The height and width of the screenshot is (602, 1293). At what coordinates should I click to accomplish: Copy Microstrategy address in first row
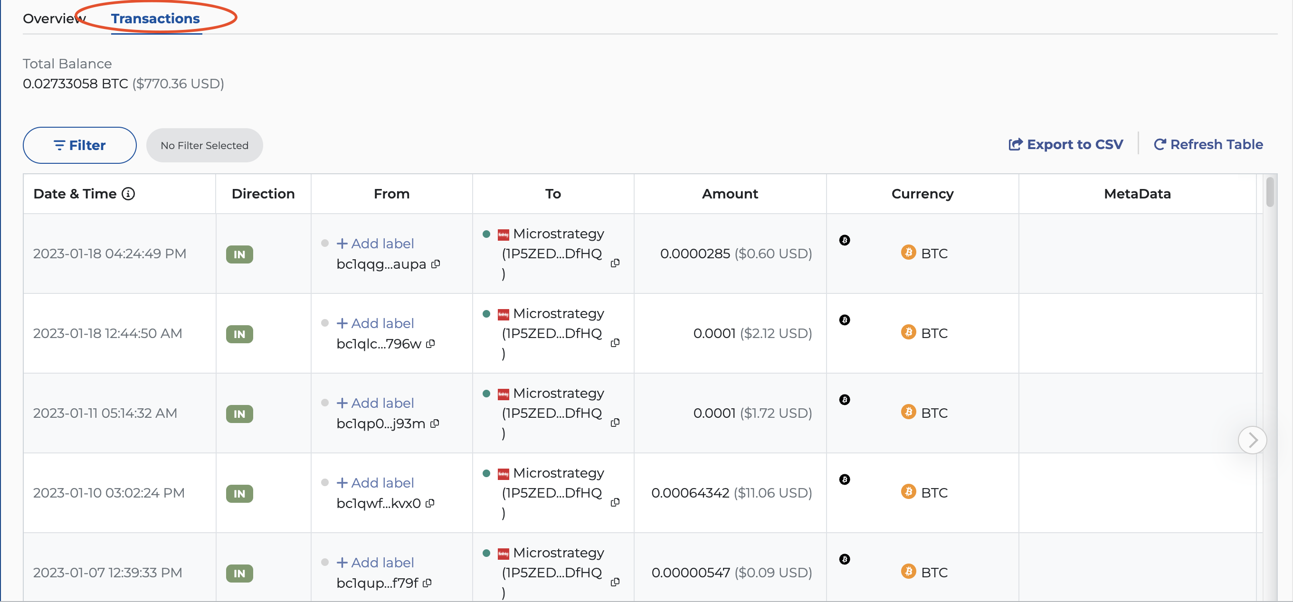(x=615, y=263)
